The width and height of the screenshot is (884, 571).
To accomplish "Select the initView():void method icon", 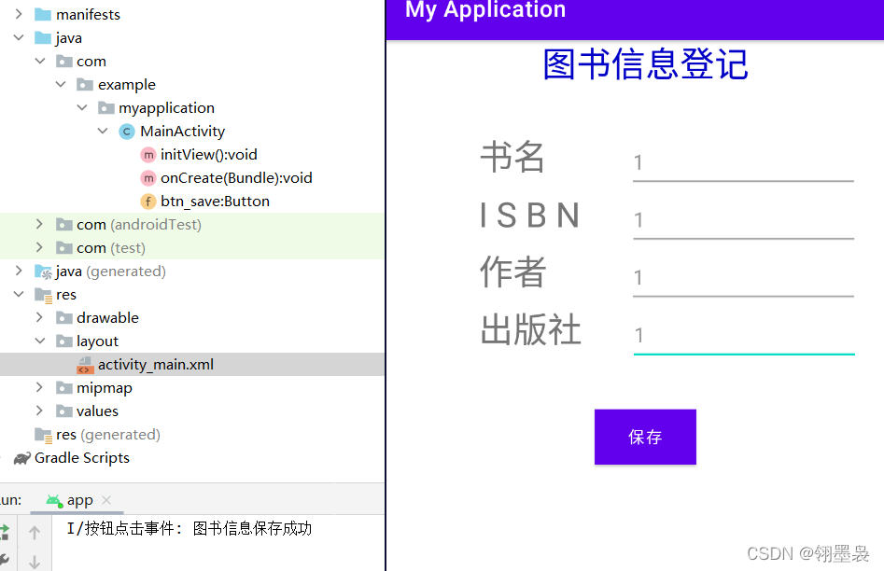I will (147, 154).
